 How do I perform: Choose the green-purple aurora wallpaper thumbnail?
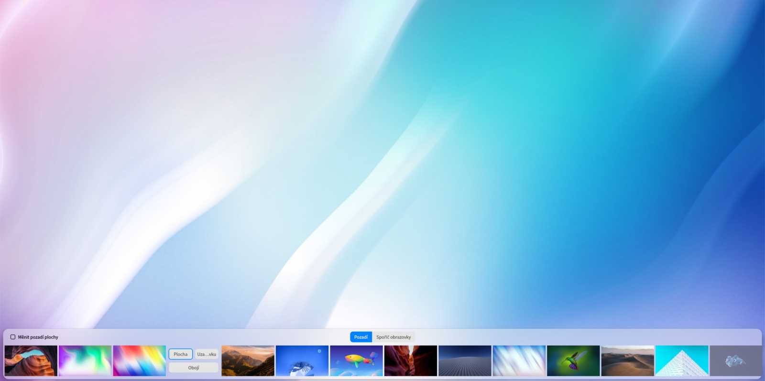coord(85,361)
